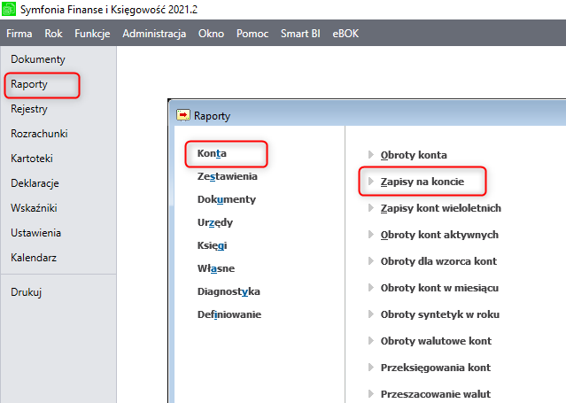Select Dokumenty category in Raporty window
Image resolution: width=566 pixels, height=403 pixels.
pos(227,199)
